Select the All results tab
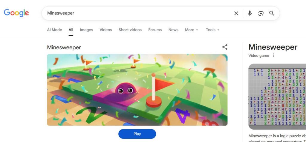This screenshot has width=306, height=142. (71, 30)
